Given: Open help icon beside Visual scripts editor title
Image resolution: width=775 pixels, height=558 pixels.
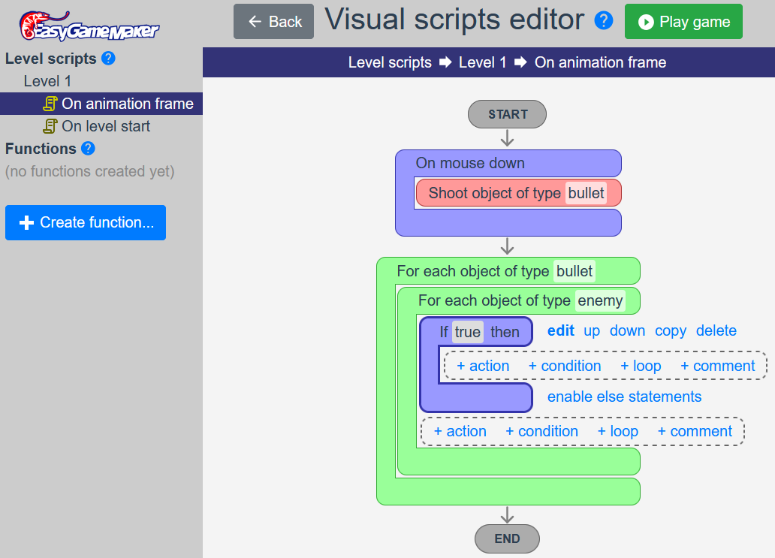Looking at the screenshot, I should pos(604,21).
